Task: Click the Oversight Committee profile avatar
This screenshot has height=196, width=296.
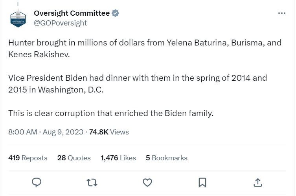Action: click(18, 18)
